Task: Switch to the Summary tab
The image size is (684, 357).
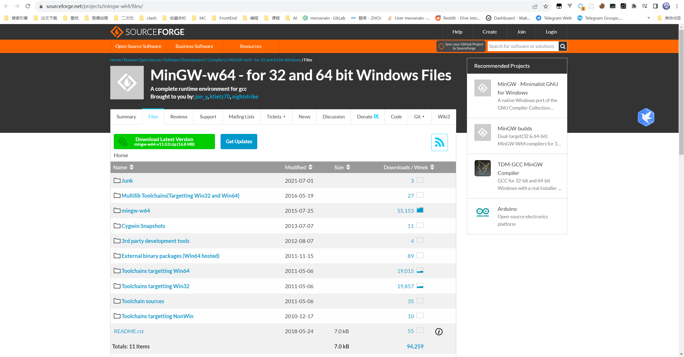Action: coord(126,117)
